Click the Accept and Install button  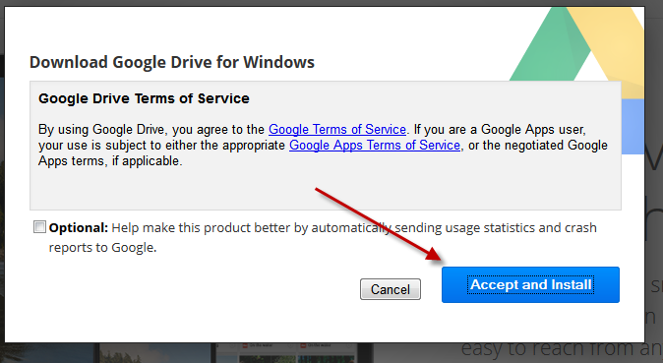[x=530, y=284]
